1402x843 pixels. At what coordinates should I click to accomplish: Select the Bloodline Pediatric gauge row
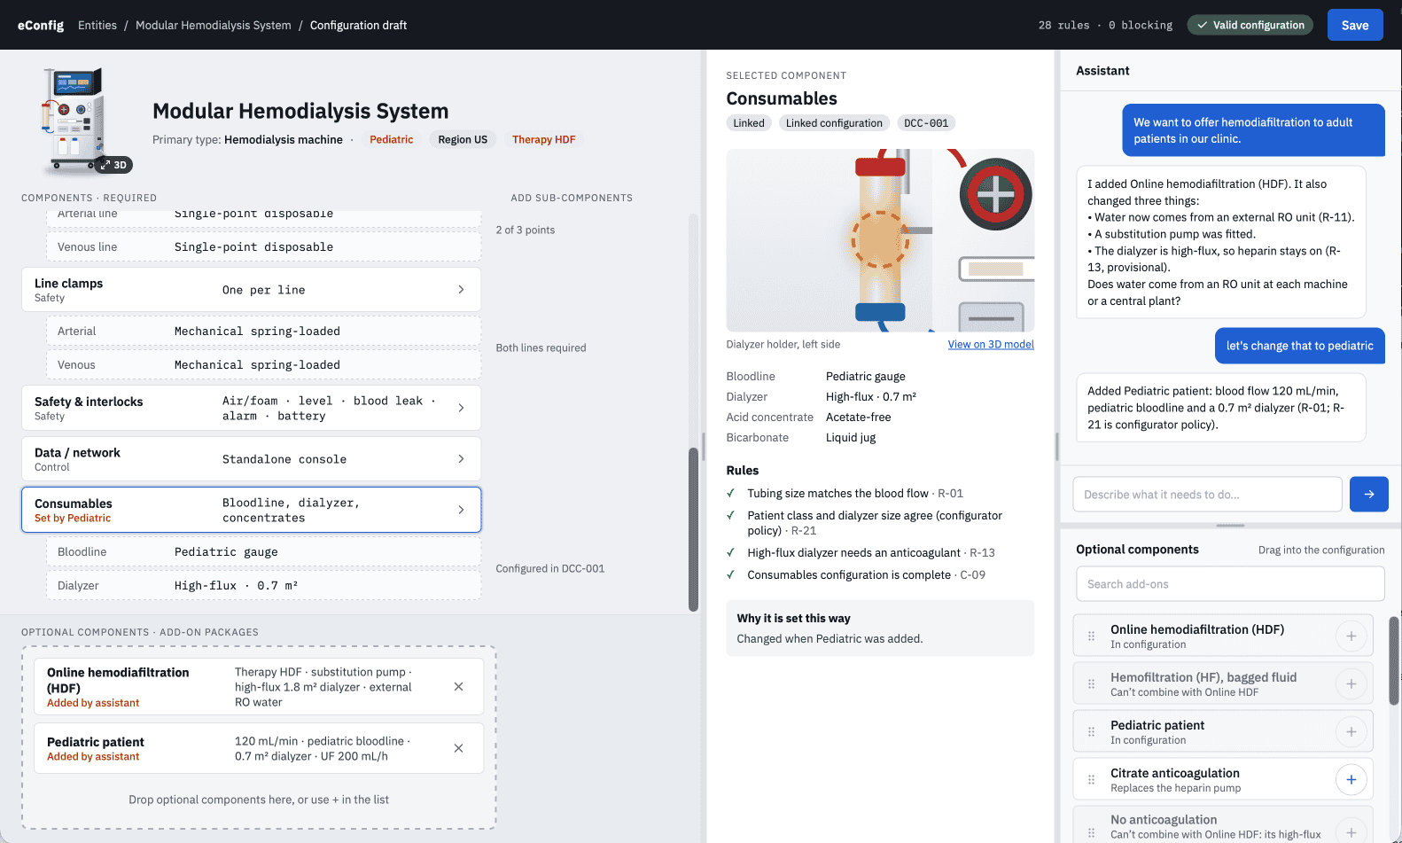tap(263, 552)
